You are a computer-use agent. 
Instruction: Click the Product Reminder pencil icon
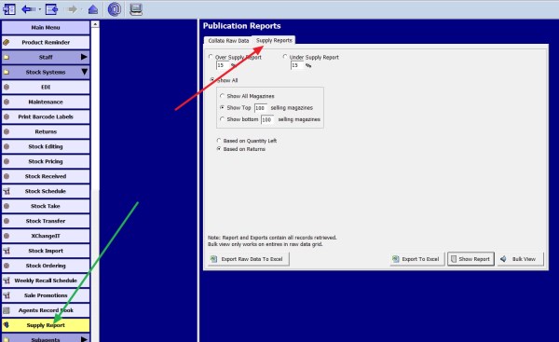click(x=7, y=43)
